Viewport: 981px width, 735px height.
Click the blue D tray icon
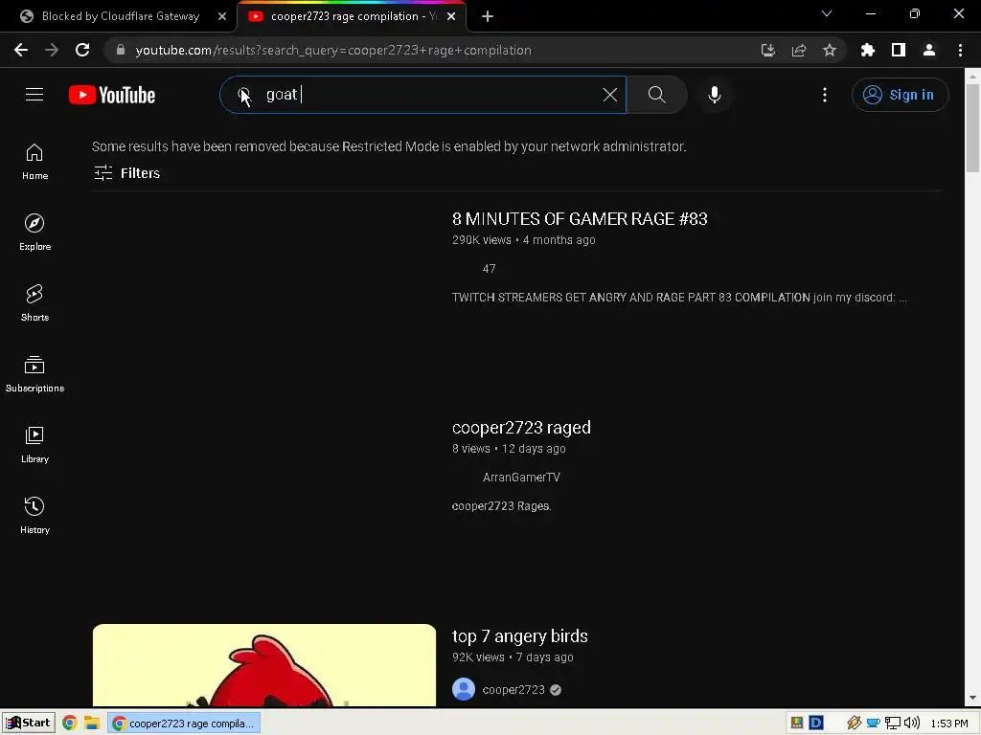(x=816, y=724)
